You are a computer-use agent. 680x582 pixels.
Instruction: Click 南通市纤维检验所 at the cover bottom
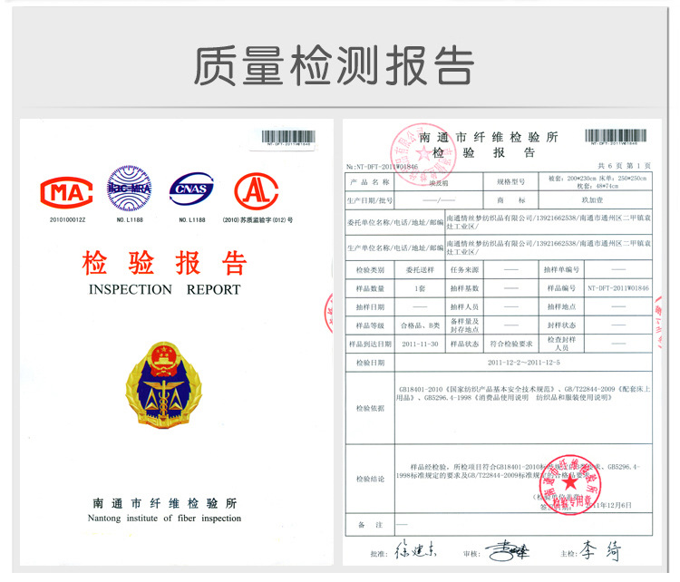tap(164, 503)
